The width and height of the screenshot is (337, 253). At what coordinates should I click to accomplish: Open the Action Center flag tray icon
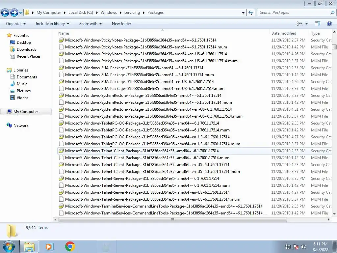coord(296,247)
